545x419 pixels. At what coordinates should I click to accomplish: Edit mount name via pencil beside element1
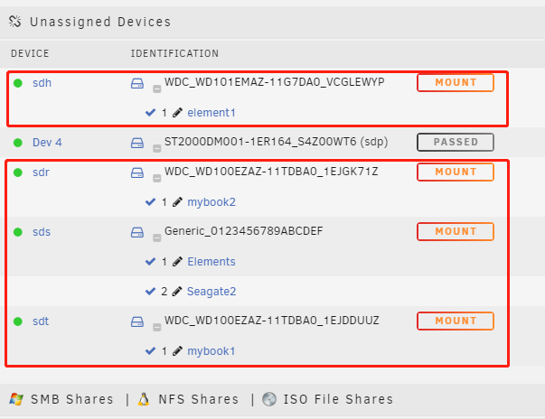click(x=177, y=113)
